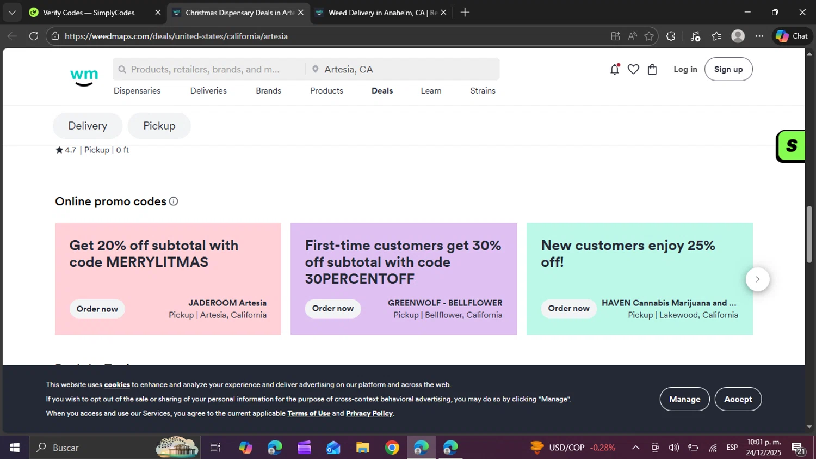Open the Products nav item
Screen dimensions: 816x459
pyautogui.click(x=326, y=91)
